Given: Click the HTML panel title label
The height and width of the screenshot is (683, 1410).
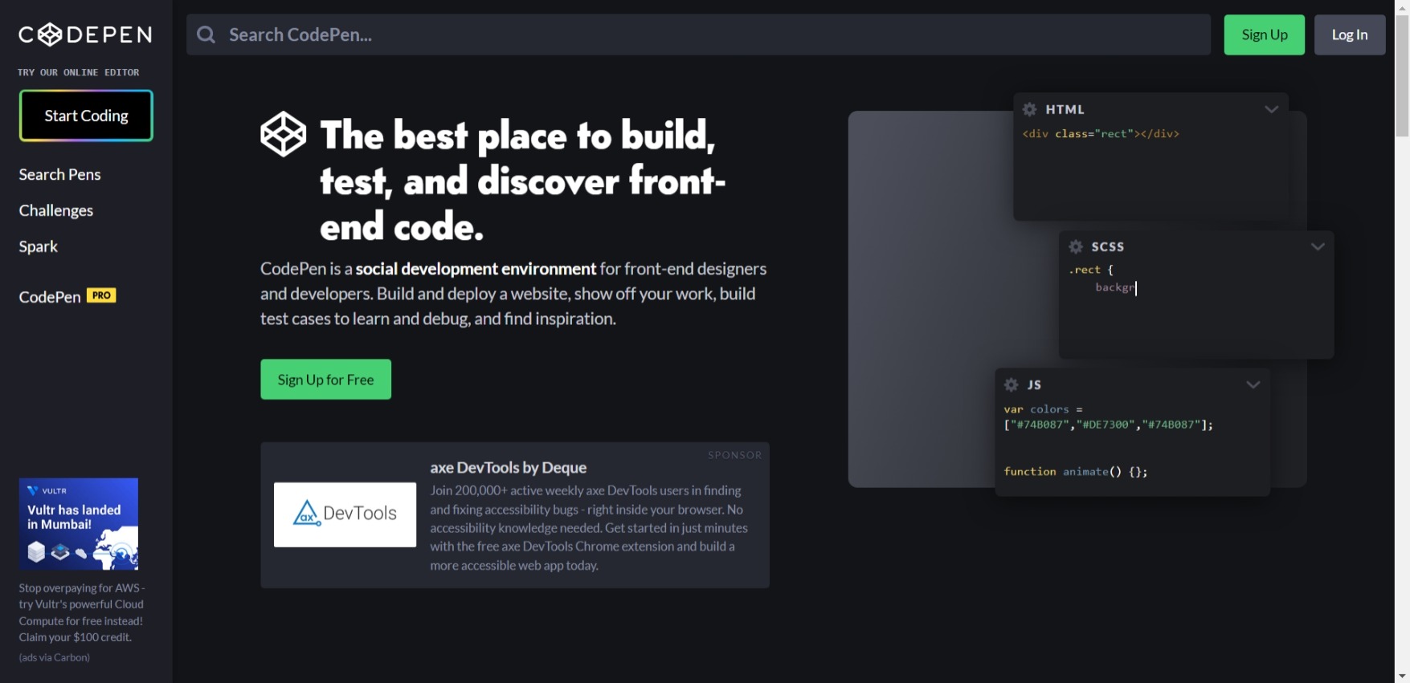Looking at the screenshot, I should tap(1065, 109).
